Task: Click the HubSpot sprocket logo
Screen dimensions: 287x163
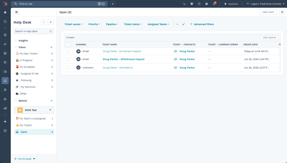Action: coord(5,4)
